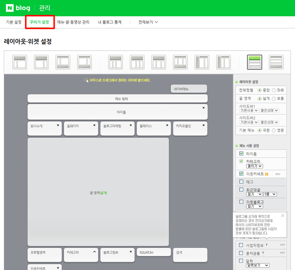
Task: Remove the 회사소개 widget using its X
Action: 58,125
